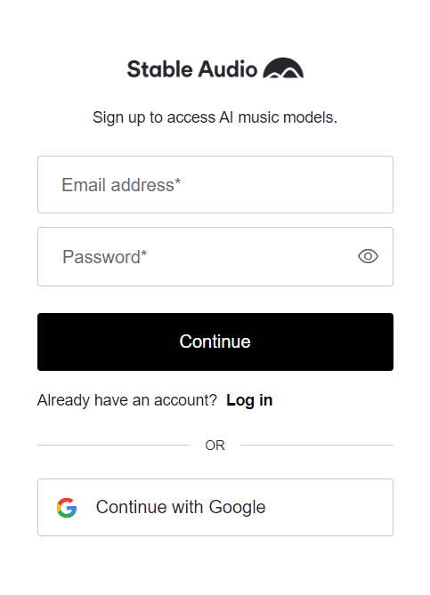This screenshot has height=595, width=430.
Task: Choose Continue with Google sign-up option
Action: point(215,507)
